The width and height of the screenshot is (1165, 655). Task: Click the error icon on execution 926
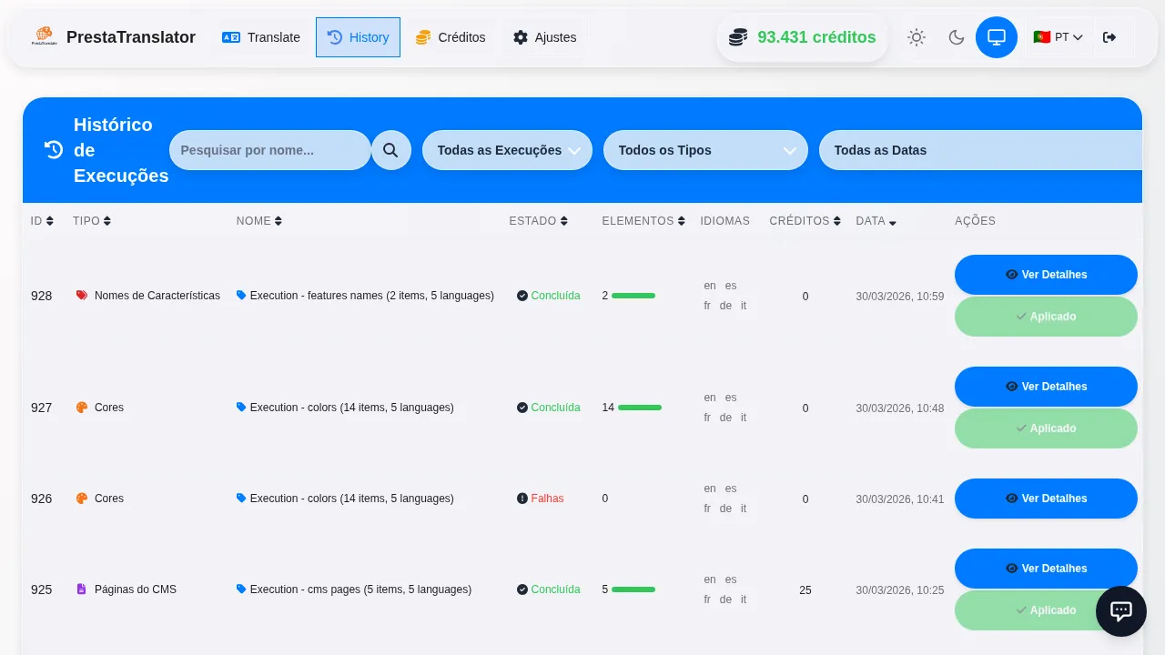point(522,499)
